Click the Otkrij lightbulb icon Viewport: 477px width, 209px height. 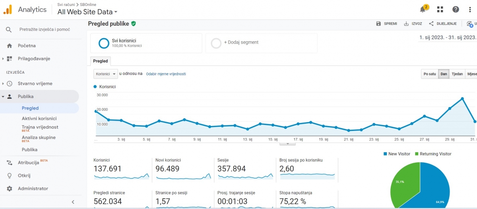[10, 175]
